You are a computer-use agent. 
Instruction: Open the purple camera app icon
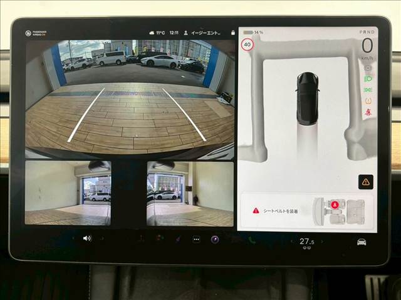[x=215, y=239]
